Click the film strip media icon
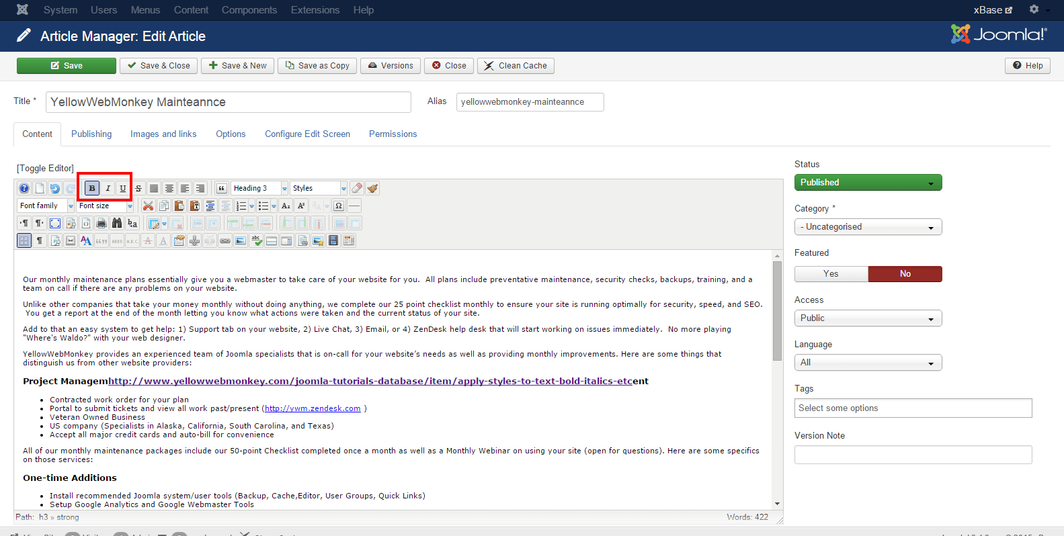This screenshot has height=536, width=1064. pos(333,240)
